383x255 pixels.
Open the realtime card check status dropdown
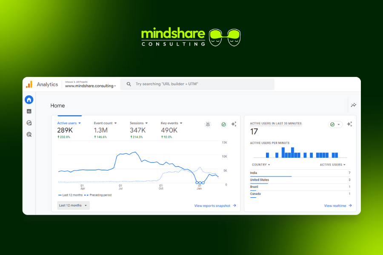pos(335,125)
